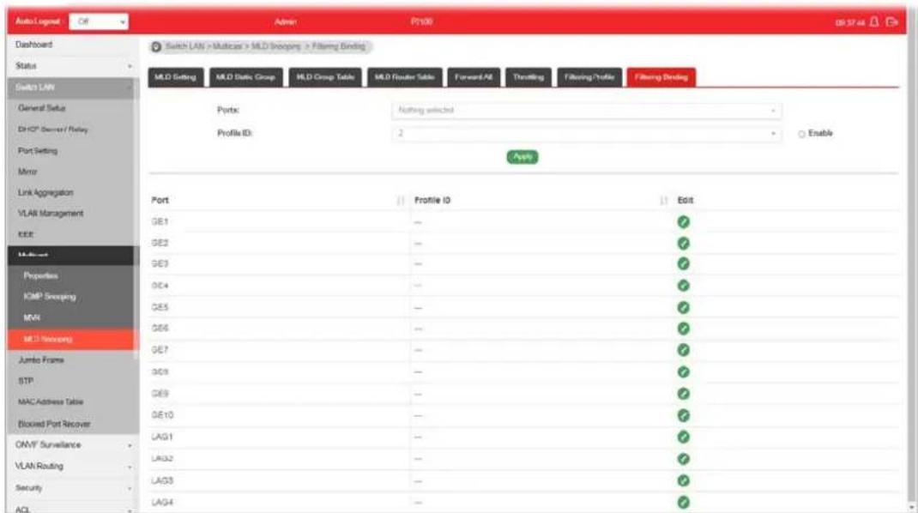Viewport: 918px width, 513px height.
Task: Open Jumbo Frame page
Action: point(41,360)
